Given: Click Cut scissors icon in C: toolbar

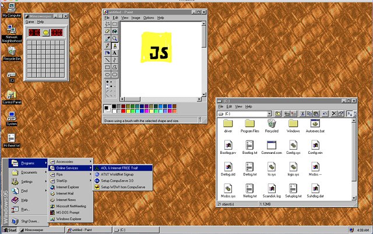Looking at the screenshot, I should pos(302,114).
